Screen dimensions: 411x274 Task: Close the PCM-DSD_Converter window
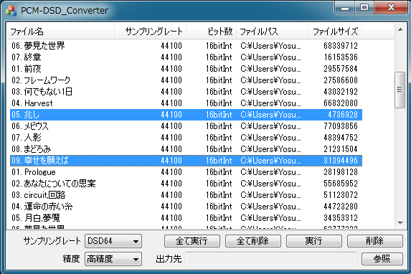pyautogui.click(x=391, y=8)
